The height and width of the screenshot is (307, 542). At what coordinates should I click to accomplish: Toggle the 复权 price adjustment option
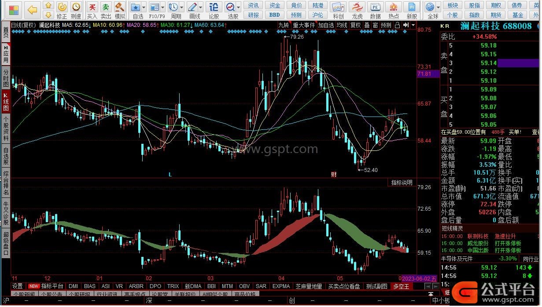[x=355, y=25]
